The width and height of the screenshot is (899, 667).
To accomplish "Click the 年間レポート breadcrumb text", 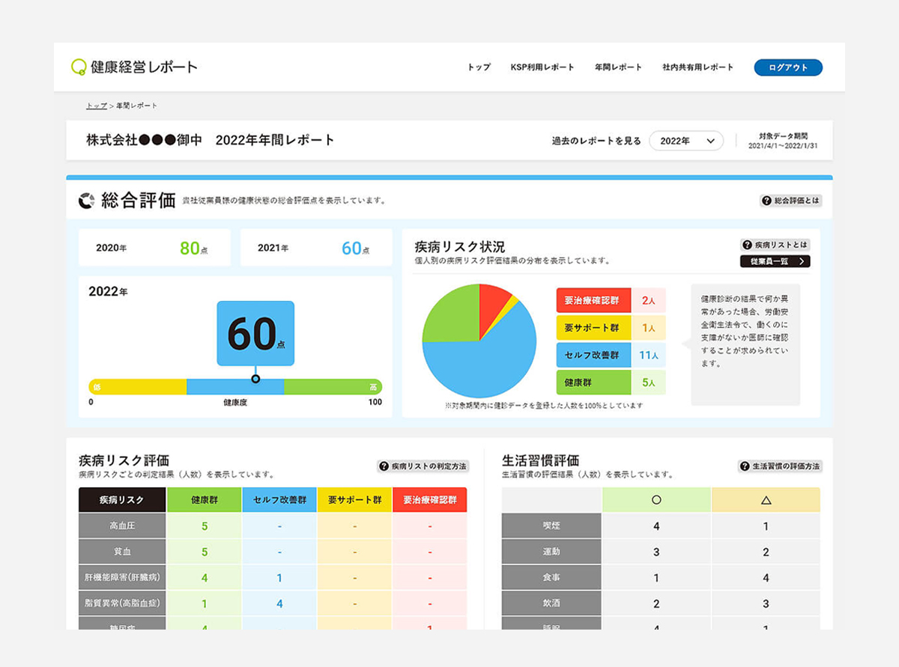I will coord(136,106).
